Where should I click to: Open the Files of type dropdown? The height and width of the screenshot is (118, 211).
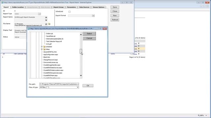click(78, 87)
